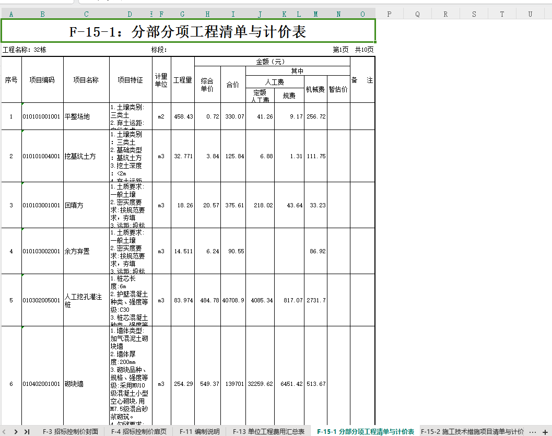552x436 pixels.
Task: Click the 平整场地 item name cell
Action: click(86, 116)
